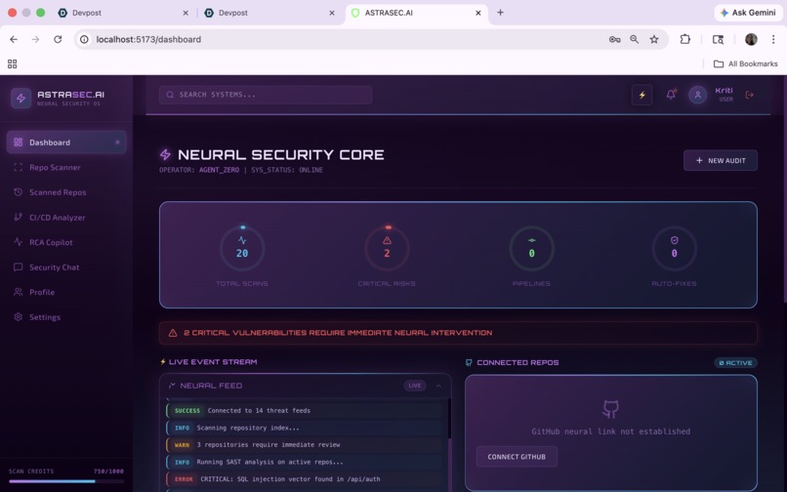
Task: Click the Neural Feed header icon
Action: (x=172, y=386)
